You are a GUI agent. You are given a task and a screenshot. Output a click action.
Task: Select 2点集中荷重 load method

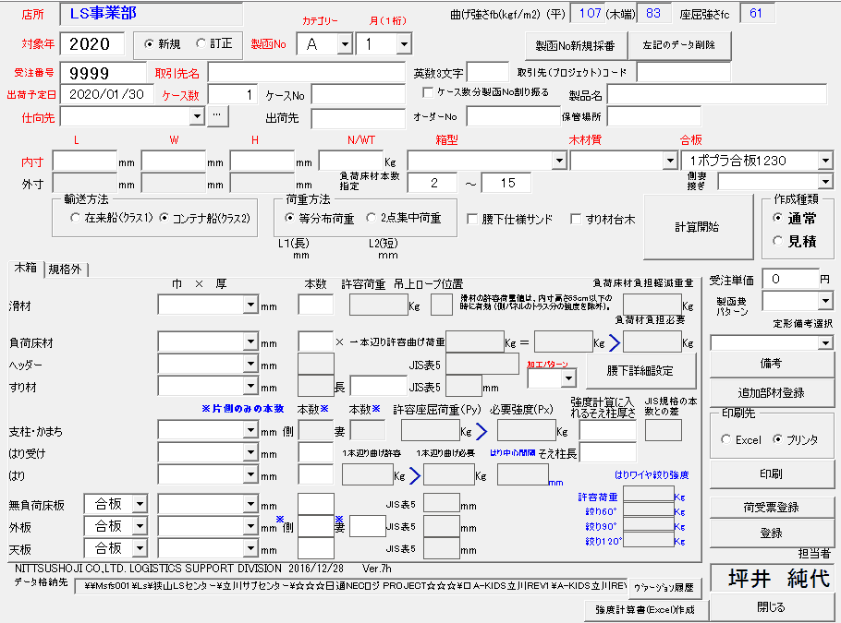pyautogui.click(x=371, y=218)
